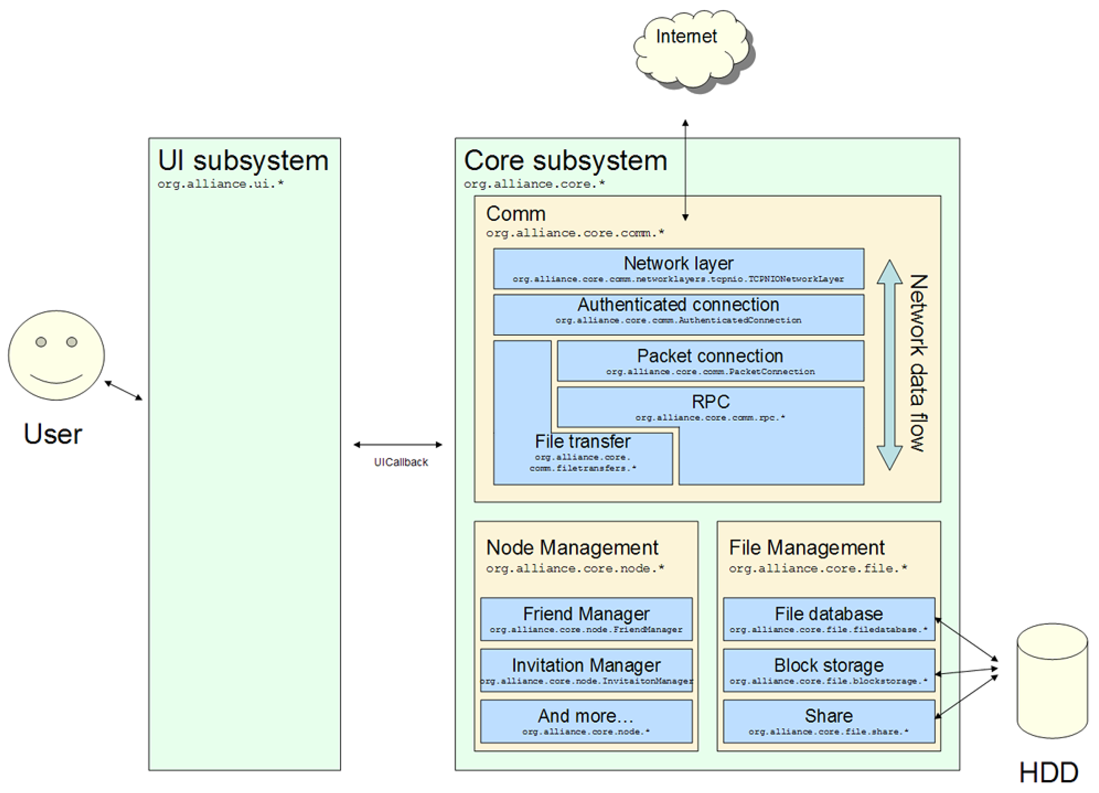1099x793 pixels.
Task: Click the Invitation Manager box
Action: [x=586, y=671]
